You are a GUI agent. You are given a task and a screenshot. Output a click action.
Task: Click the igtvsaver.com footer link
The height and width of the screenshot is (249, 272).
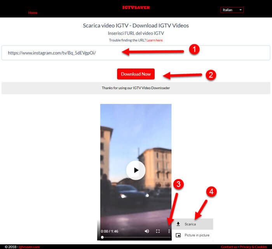click(29, 247)
